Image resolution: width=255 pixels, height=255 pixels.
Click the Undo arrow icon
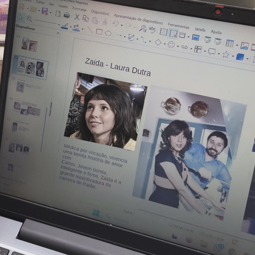coord(115,23)
